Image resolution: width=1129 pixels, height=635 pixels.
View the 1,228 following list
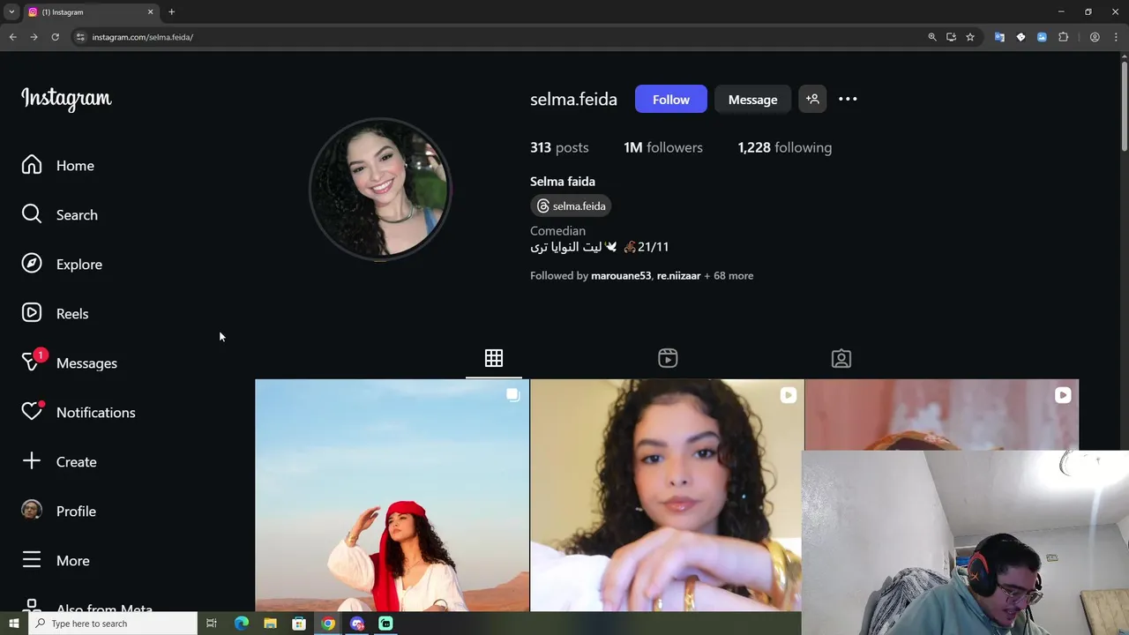(x=785, y=147)
